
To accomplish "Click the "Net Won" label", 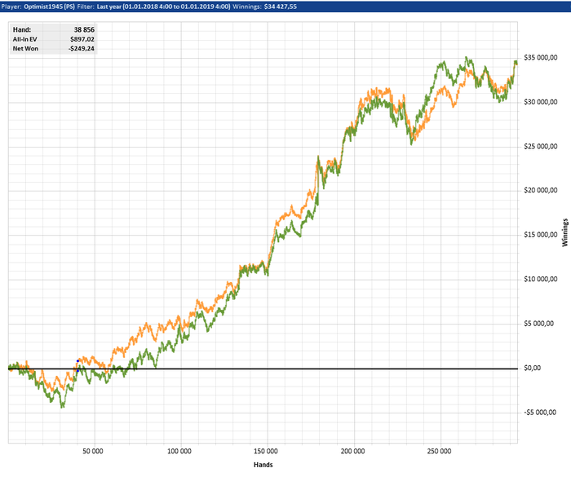I will click(25, 49).
